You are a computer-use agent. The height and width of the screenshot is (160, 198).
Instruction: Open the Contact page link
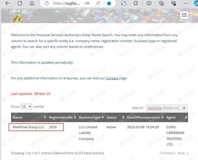pos(112,78)
